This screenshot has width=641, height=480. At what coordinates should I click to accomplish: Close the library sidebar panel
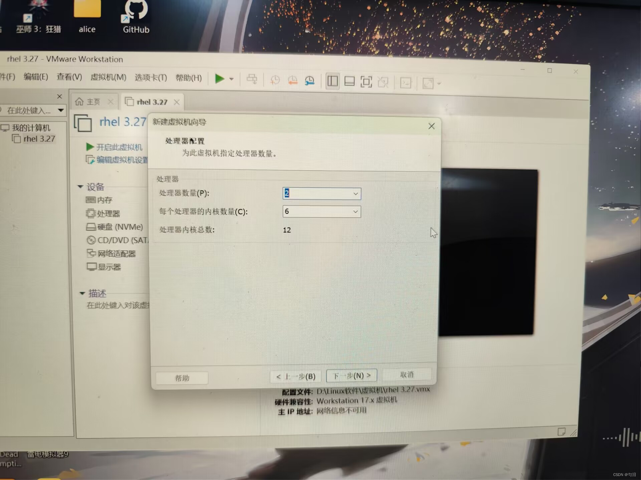59,96
